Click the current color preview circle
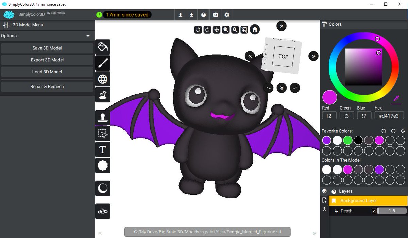This screenshot has height=238, width=408. pyautogui.click(x=330, y=97)
